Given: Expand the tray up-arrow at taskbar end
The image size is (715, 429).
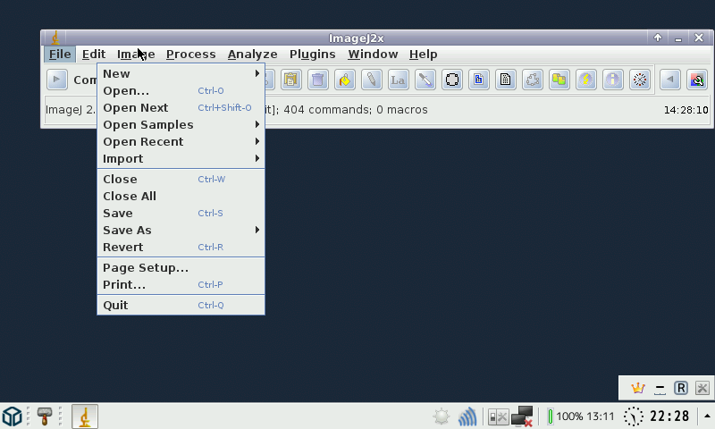Looking at the screenshot, I should pos(707,416).
